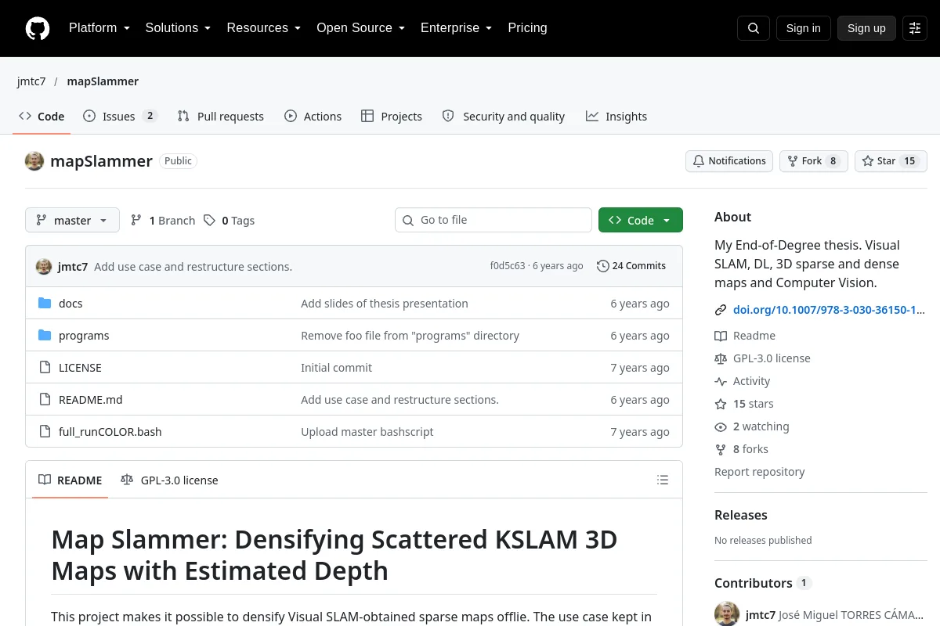Expand the Enterprise menu

click(457, 28)
